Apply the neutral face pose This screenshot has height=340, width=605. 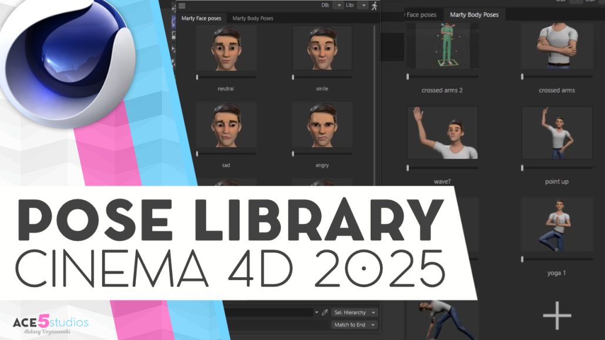click(226, 50)
